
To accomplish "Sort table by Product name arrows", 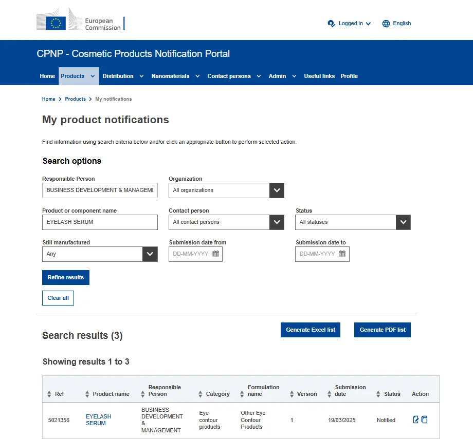I will tap(87, 394).
